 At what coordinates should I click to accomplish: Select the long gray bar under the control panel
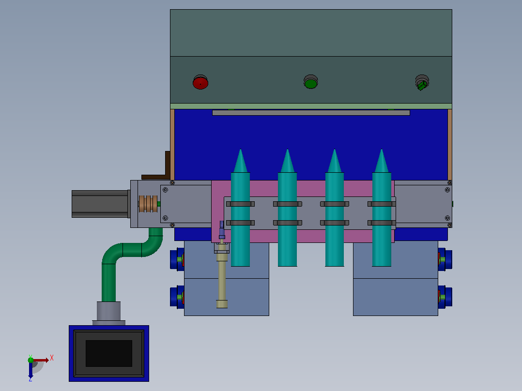point(311,113)
